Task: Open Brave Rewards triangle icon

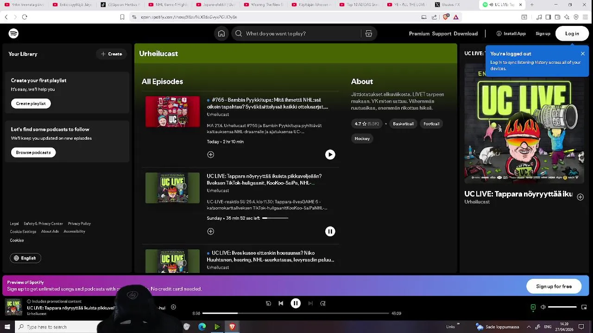Action: tap(456, 17)
